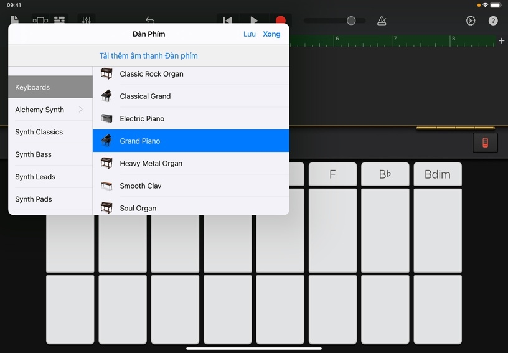Image resolution: width=508 pixels, height=353 pixels.
Task: Tap Xong to close the sound picker
Action: coord(271,34)
